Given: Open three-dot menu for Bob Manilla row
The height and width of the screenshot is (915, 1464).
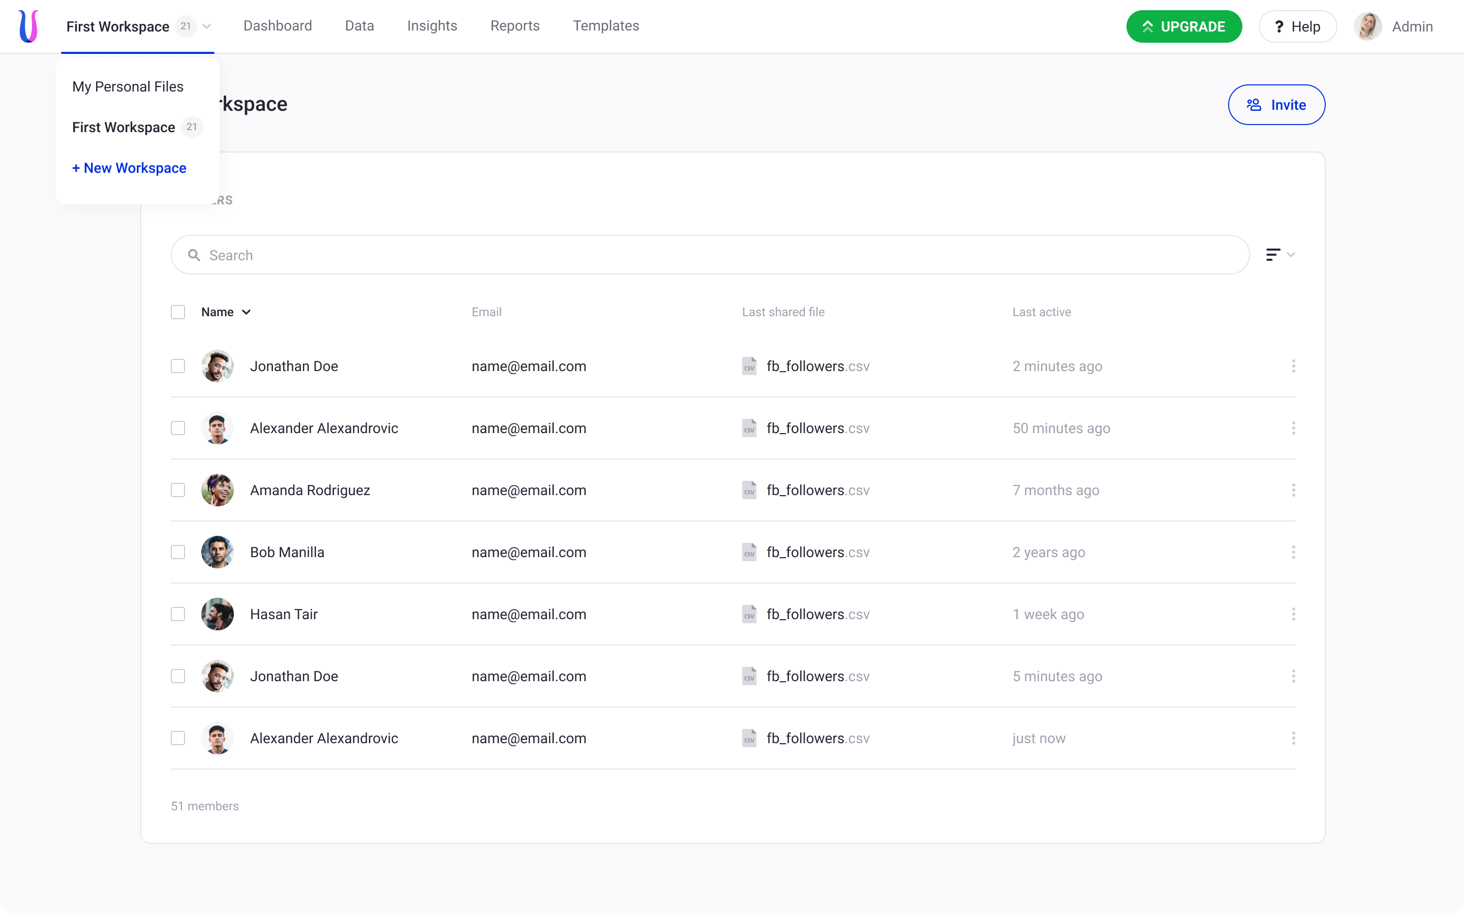Looking at the screenshot, I should (x=1293, y=552).
